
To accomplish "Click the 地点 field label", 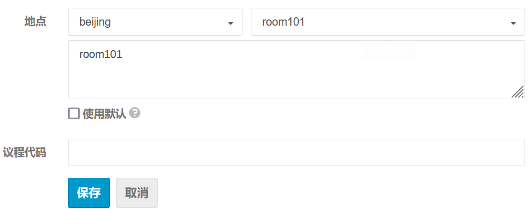I will 36,22.
